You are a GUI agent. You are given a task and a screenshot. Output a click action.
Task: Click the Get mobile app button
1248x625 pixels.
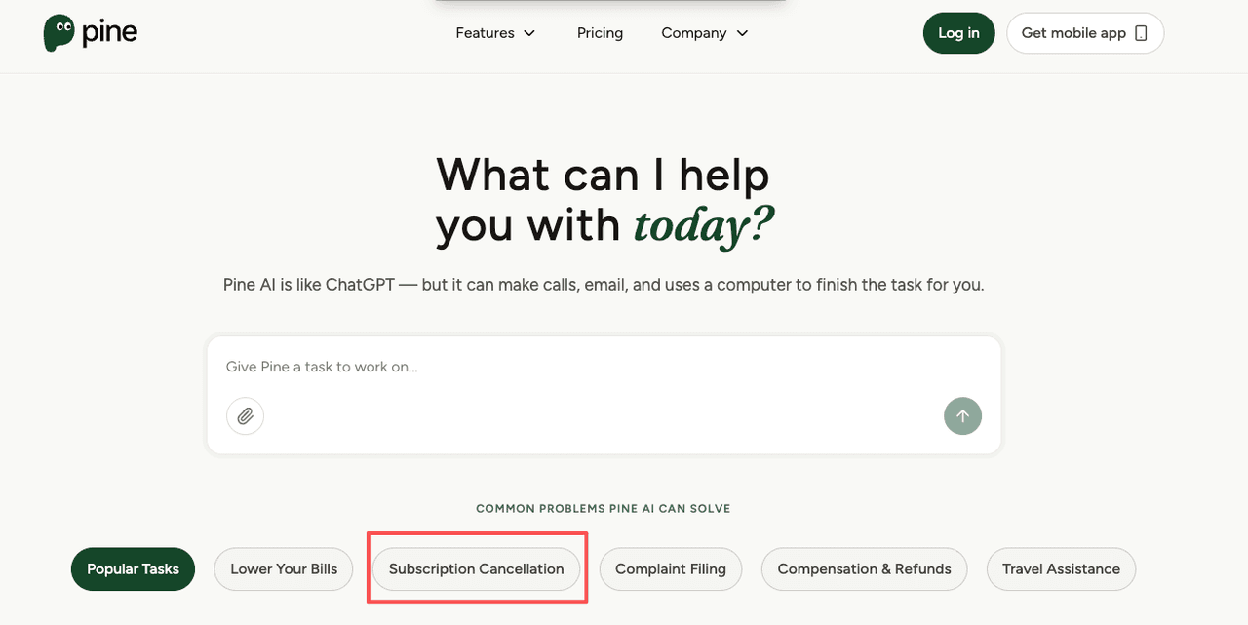[1084, 32]
